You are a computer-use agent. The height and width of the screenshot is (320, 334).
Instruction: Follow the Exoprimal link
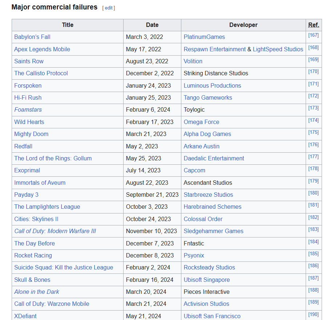27,170
